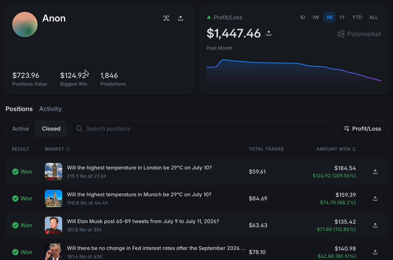393x260 pixels.
Task: Open the Fed interest rates September market
Action: 156,248
